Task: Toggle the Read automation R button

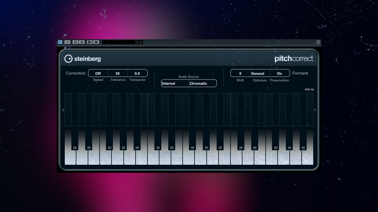Action: pos(75,42)
